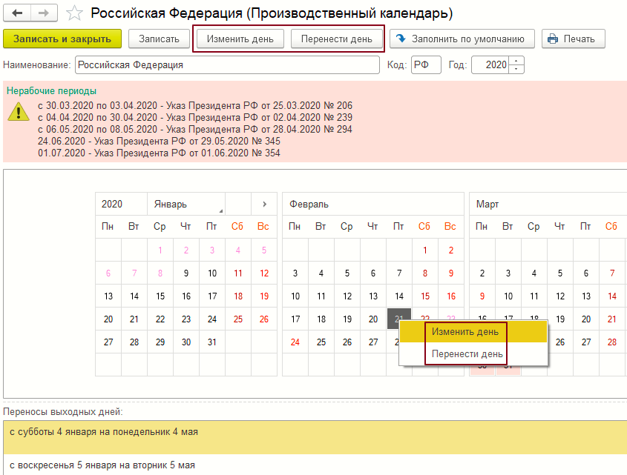Viewport: 627px width, 475px height.
Task: Decrease the year with the down spinner
Action: pyautogui.click(x=517, y=69)
